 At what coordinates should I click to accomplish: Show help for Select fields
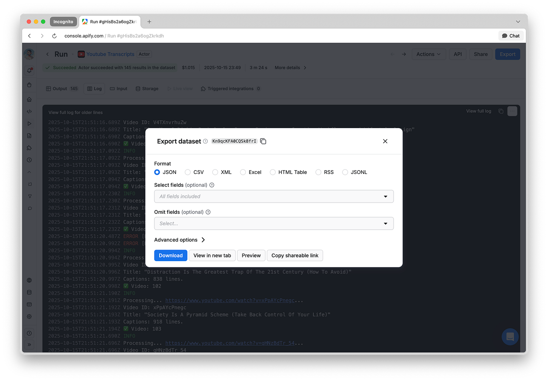click(212, 185)
